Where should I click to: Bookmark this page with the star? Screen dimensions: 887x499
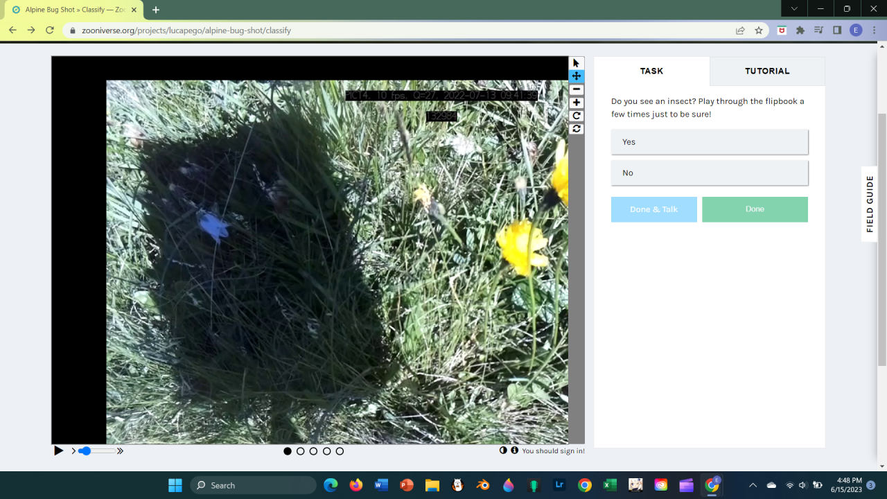759,30
